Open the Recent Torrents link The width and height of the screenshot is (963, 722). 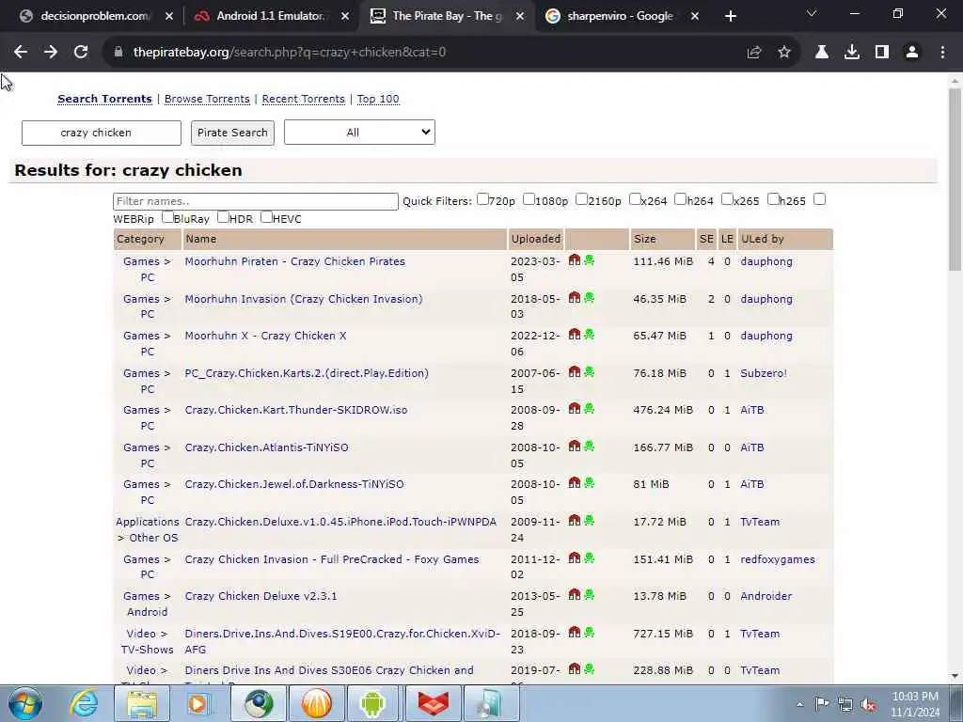pos(304,99)
